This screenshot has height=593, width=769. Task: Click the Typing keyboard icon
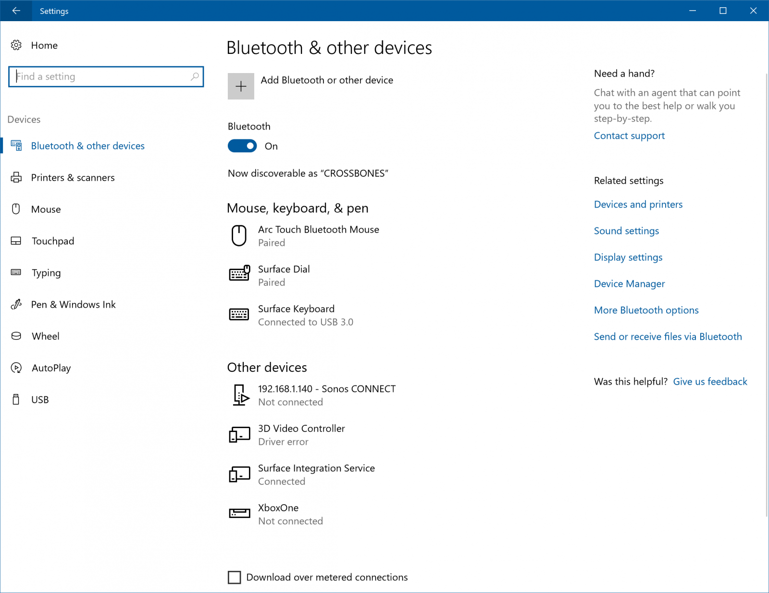[16, 272]
